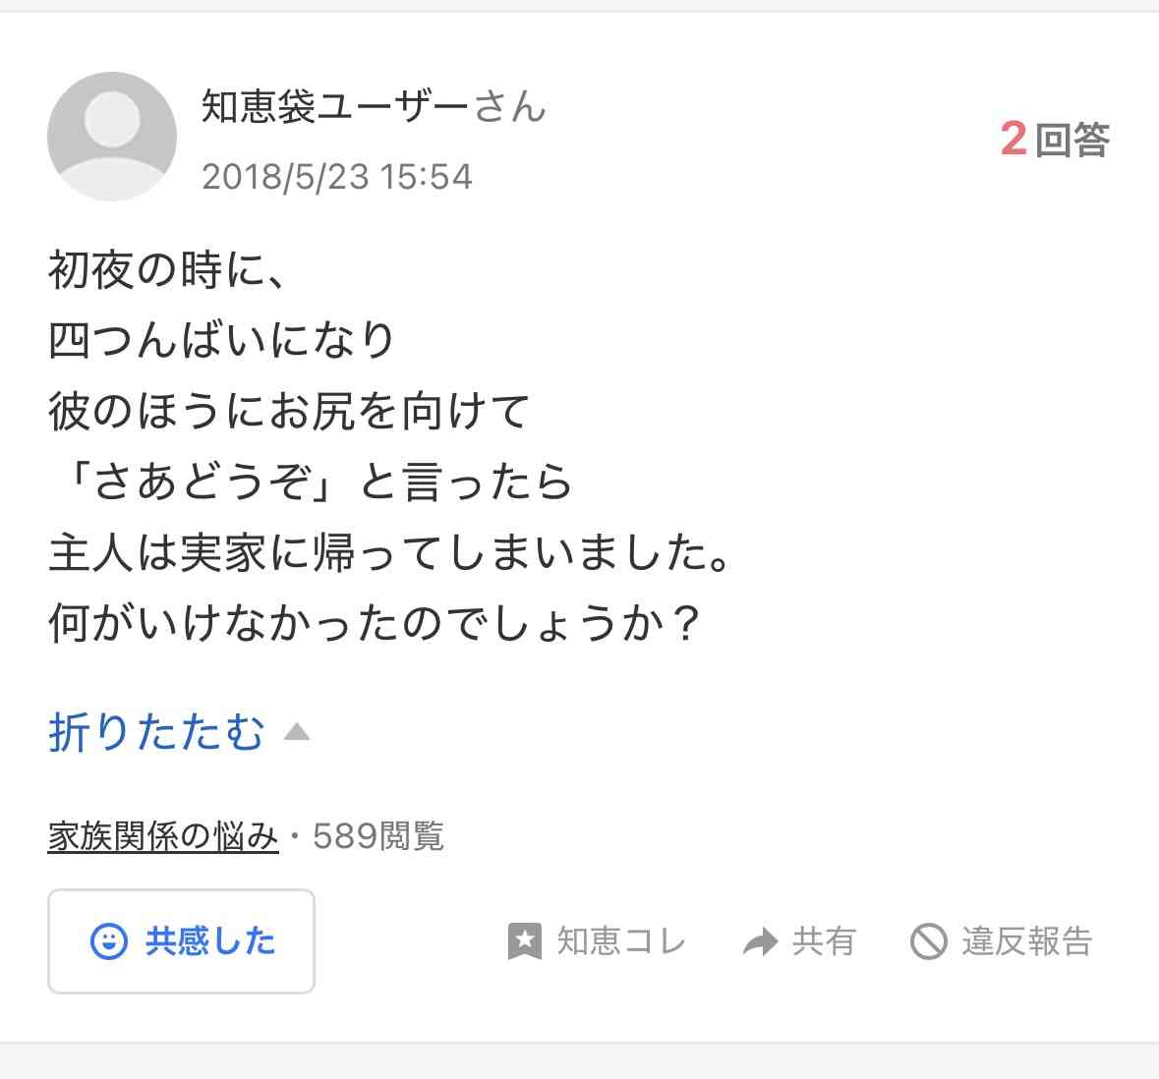This screenshot has height=1079, width=1159.
Task: Click the red answer count number 2
Action: coord(1014,139)
